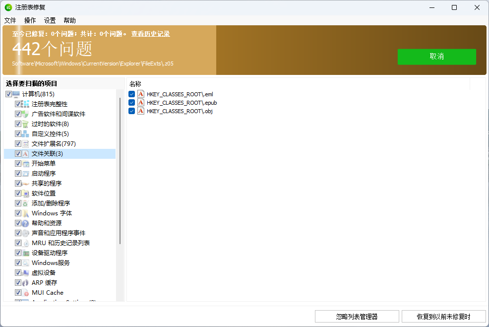Click the MRU 和历史记录列表 icon
The height and width of the screenshot is (327, 489).
click(26, 243)
